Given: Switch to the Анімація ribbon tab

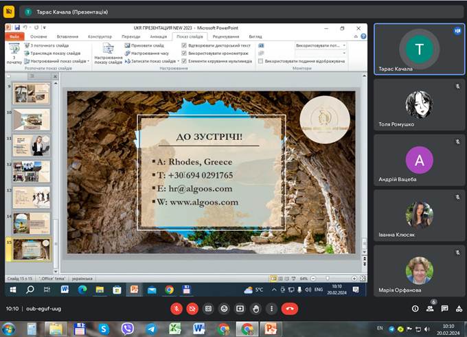Looking at the screenshot, I should point(158,36).
